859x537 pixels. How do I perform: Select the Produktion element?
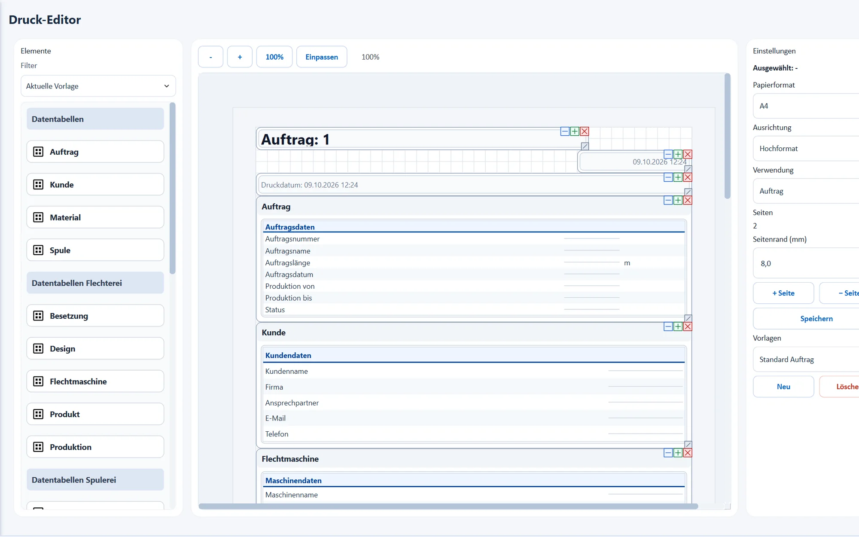[95, 447]
